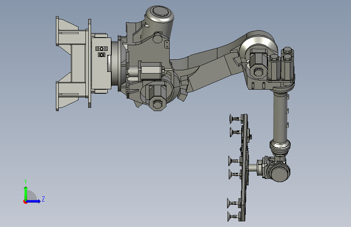The image size is (351, 227).
Task: Click the blue Z axis arrow of the triad
Action: tap(34, 201)
